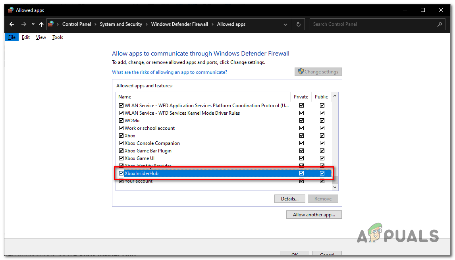Select the Xbox row text
The image size is (455, 260).
(130, 135)
